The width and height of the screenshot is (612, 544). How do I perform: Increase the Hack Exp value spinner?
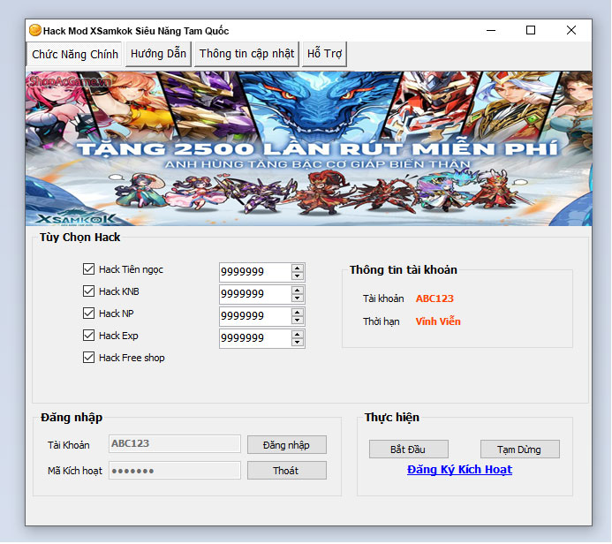[298, 334]
